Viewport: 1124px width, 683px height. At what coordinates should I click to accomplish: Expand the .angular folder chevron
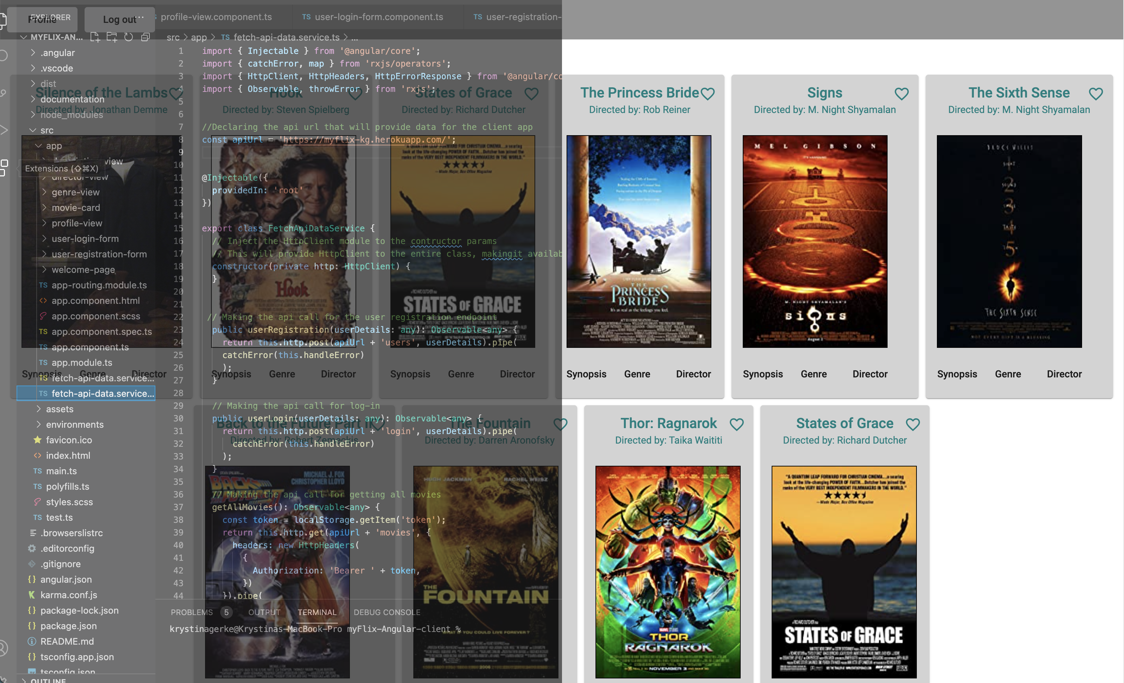[33, 52]
